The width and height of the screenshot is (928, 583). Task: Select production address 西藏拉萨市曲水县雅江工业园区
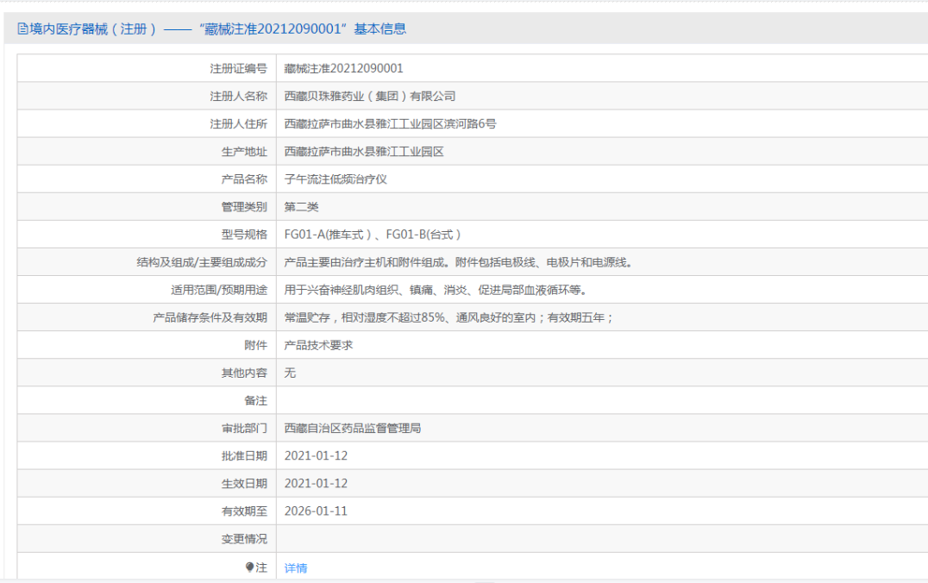coord(364,152)
